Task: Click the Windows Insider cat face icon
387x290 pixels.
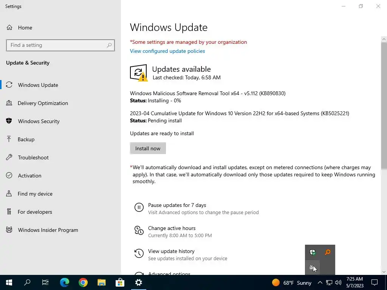Action: 9,230
